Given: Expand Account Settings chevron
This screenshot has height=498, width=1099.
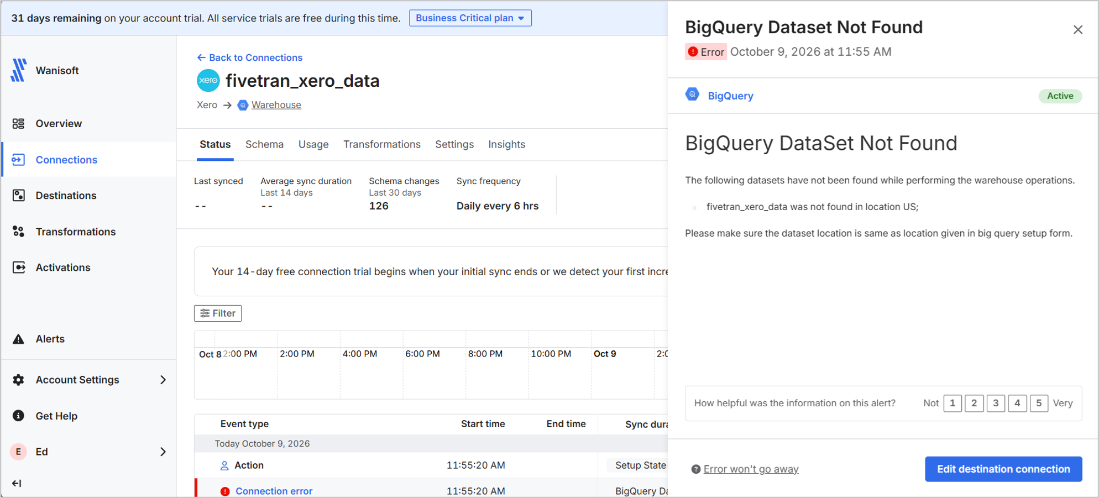Looking at the screenshot, I should (163, 380).
